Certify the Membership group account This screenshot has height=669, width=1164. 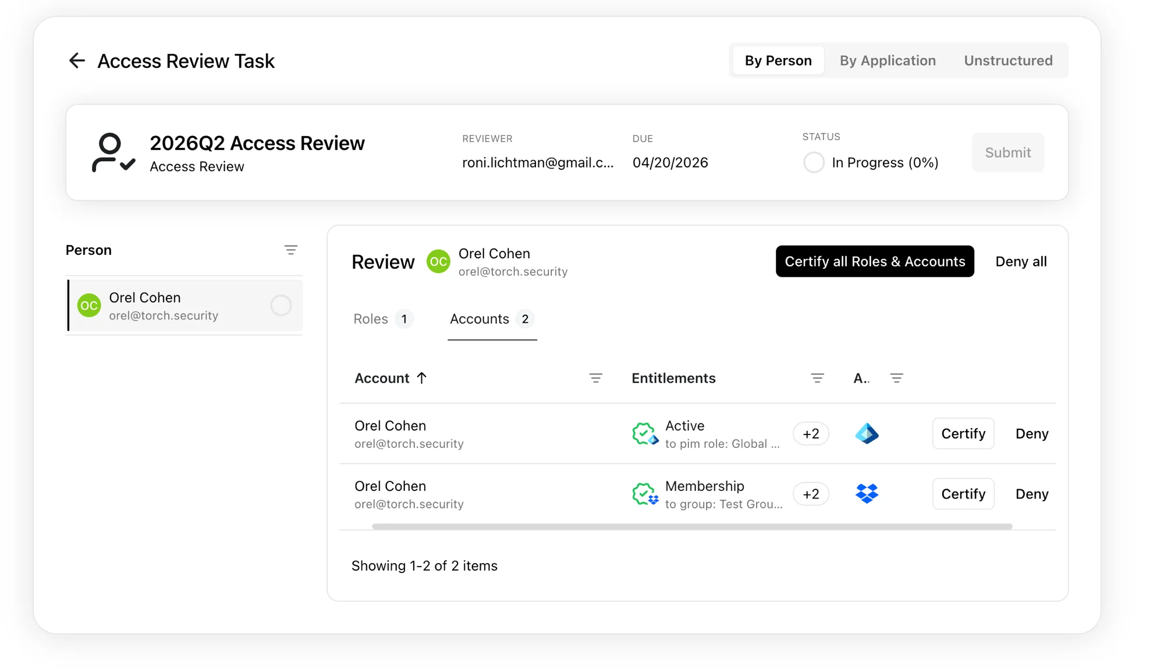963,494
